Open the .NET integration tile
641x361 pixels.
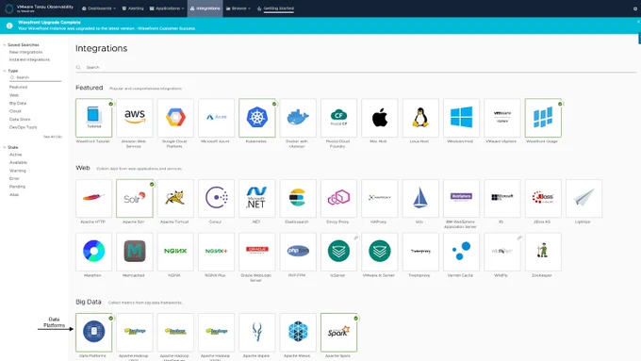(257, 198)
